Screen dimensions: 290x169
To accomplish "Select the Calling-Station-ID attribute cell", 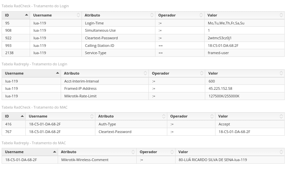I will (x=118, y=46).
